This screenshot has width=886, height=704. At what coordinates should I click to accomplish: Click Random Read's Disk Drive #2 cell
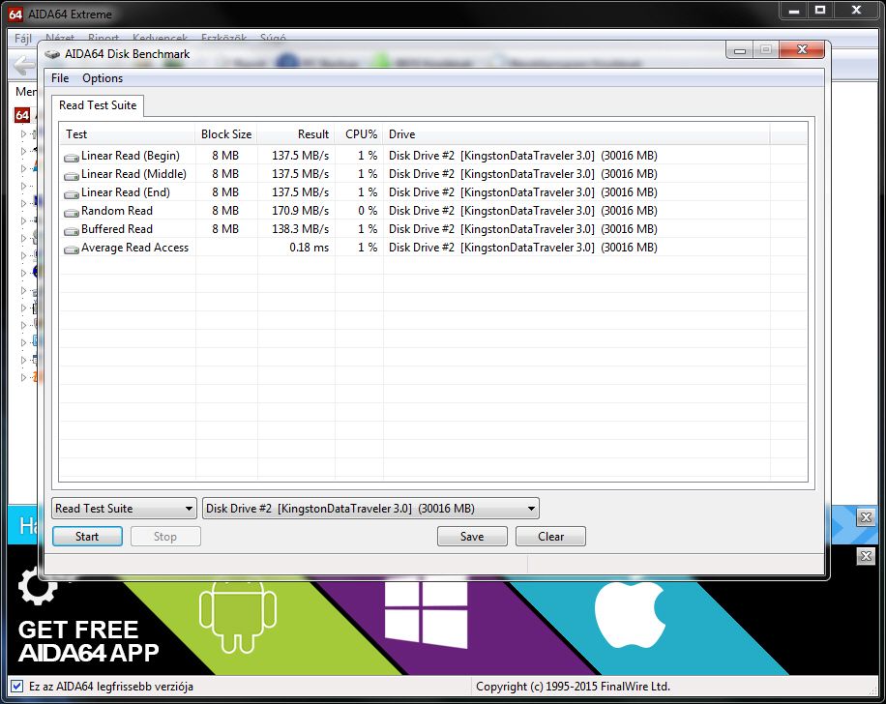pos(522,211)
